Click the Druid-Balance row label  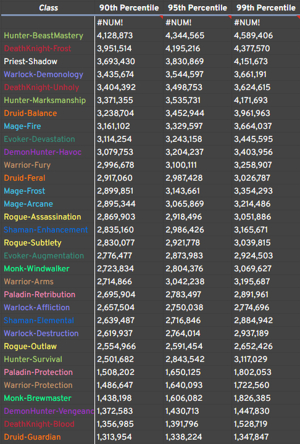[48, 113]
